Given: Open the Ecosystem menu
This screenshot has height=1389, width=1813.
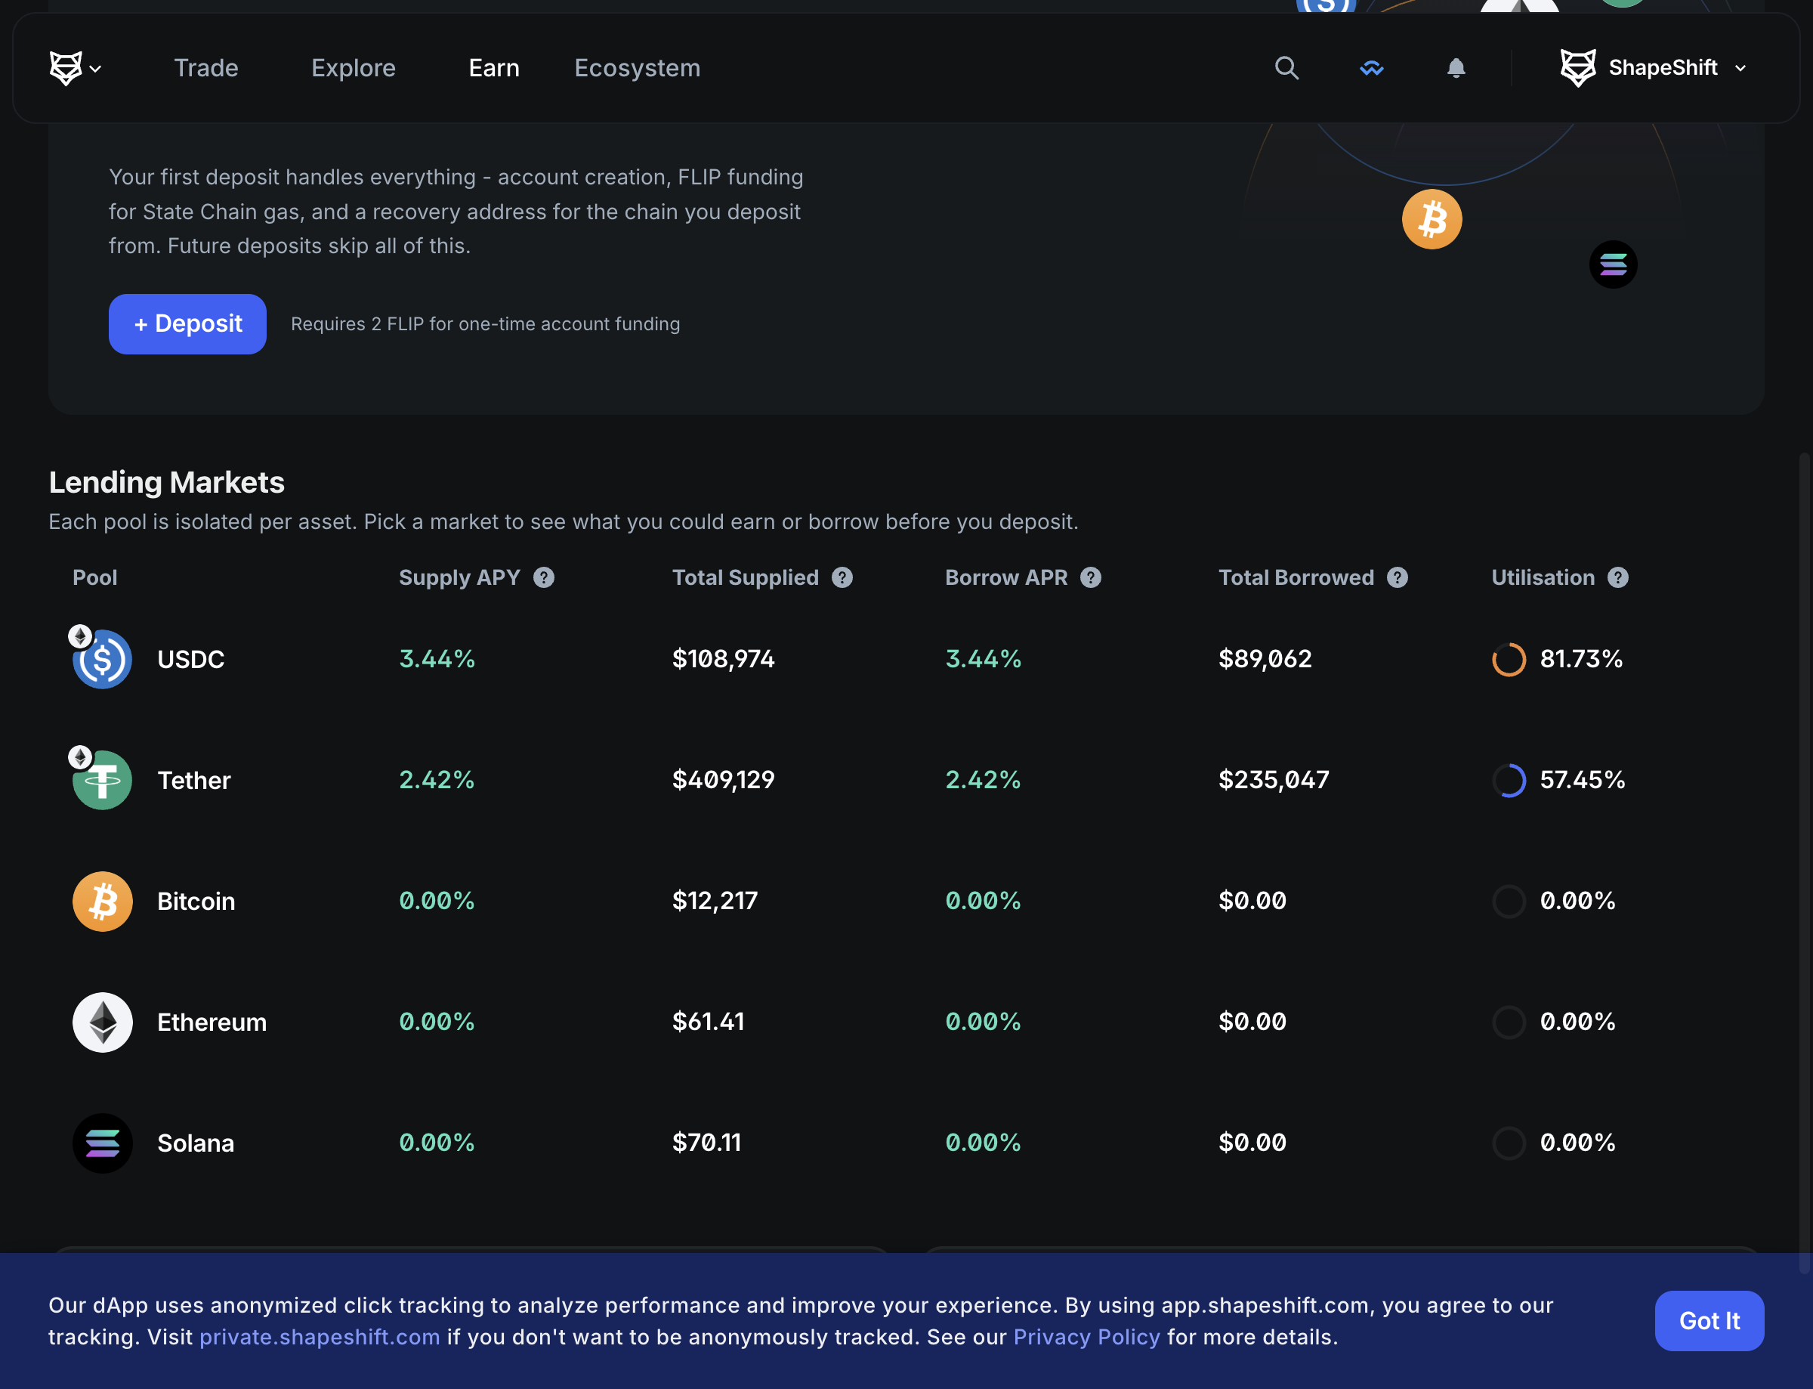Looking at the screenshot, I should pos(636,68).
